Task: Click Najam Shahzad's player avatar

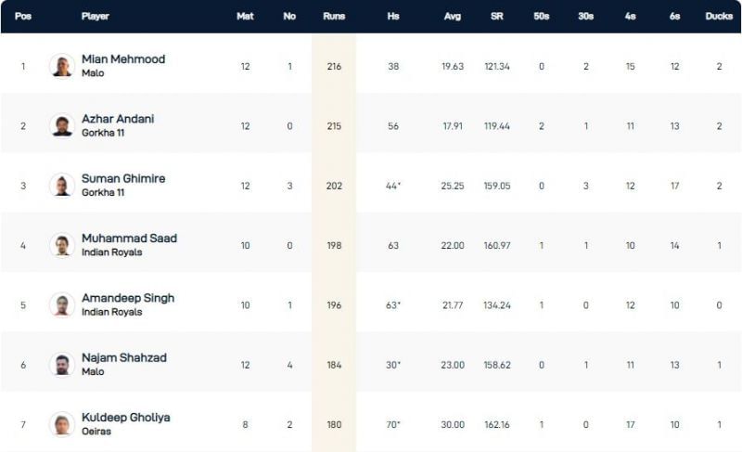Action: point(62,365)
